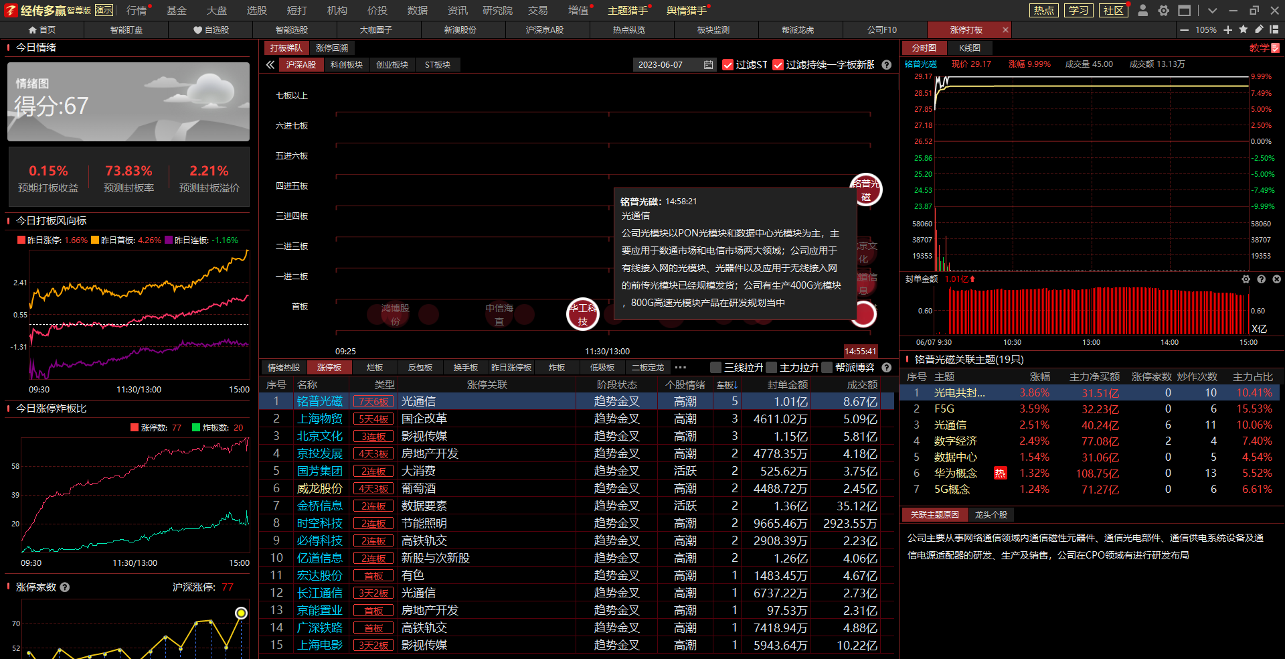
Task: Open the 自选股 heart tab
Action: [211, 30]
